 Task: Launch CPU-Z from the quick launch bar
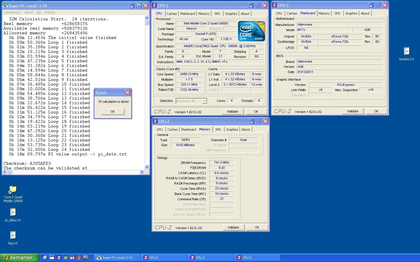click(59, 258)
